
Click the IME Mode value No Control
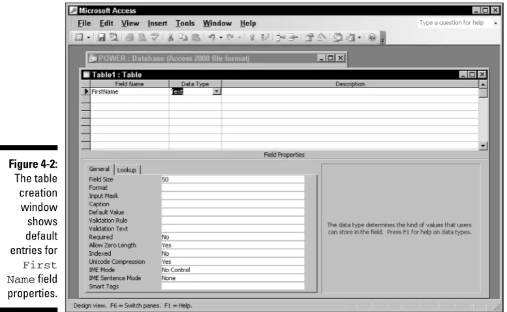pos(233,270)
